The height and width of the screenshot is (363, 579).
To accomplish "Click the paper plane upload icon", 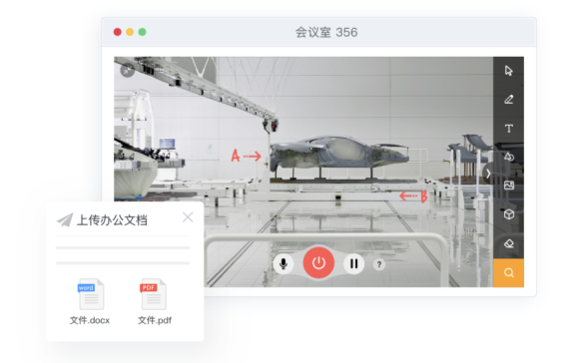I will click(x=65, y=220).
